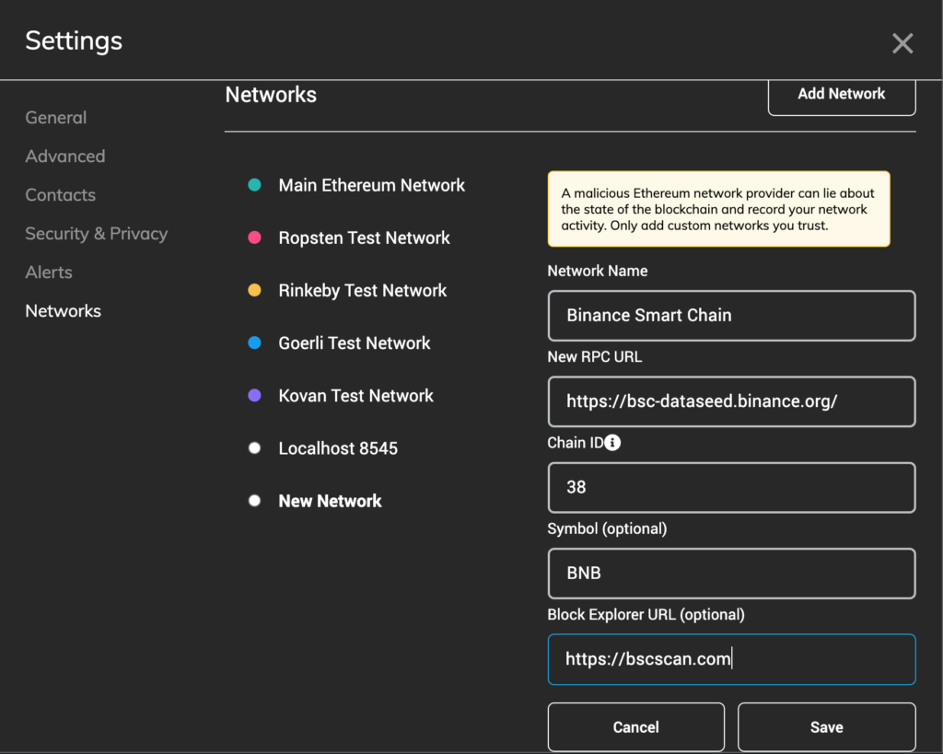Save the Binance Smart Chain network
Screen dimensions: 943x754
point(826,727)
